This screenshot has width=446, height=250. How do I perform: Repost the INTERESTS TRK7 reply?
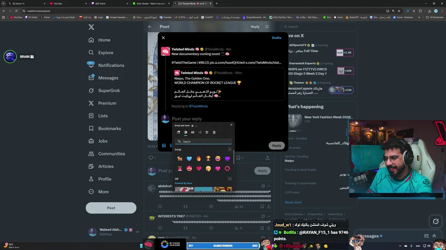pyautogui.click(x=185, y=228)
